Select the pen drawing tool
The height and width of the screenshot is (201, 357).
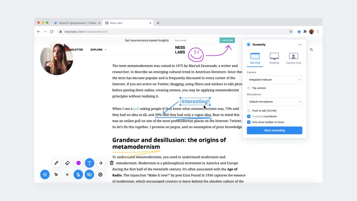(x=56, y=163)
